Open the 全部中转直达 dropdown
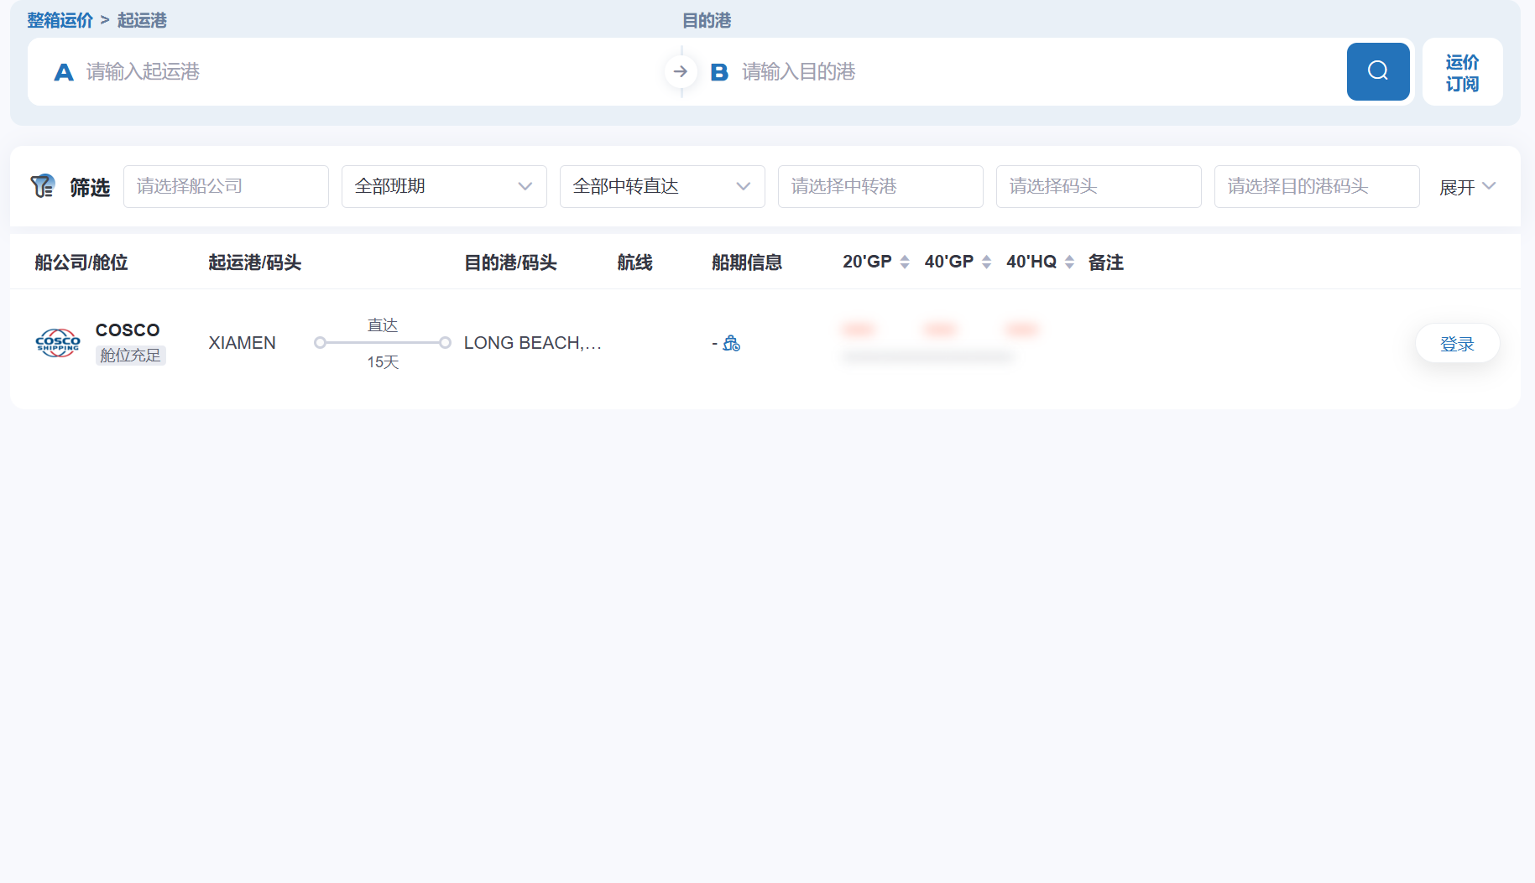The image size is (1535, 883). (x=662, y=186)
